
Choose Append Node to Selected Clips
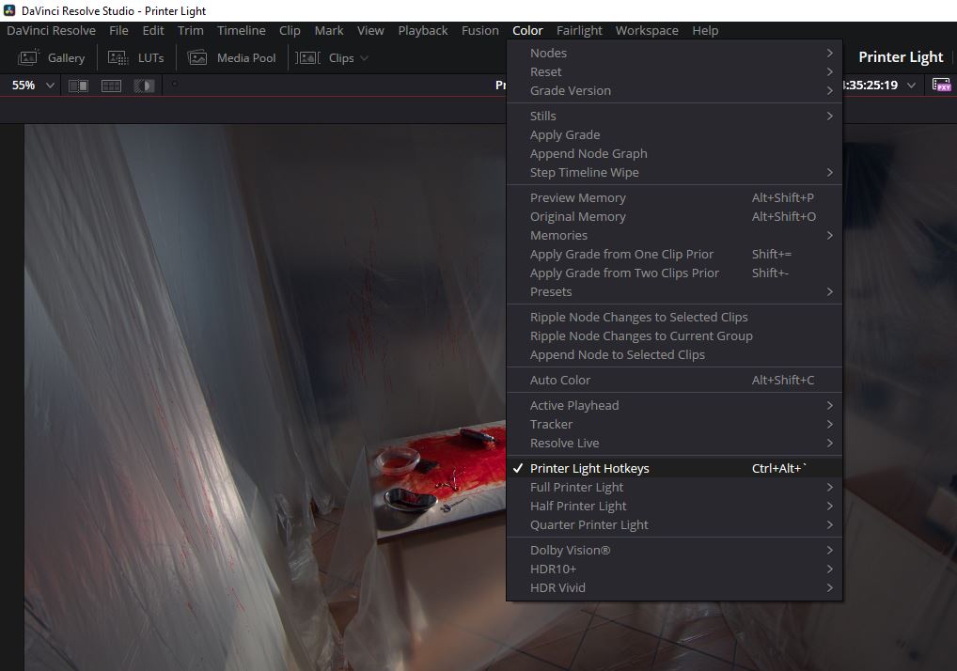(674, 355)
